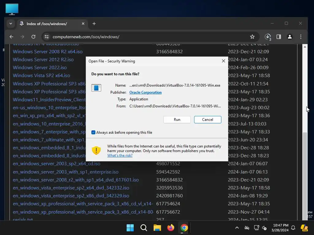Open site information icon in address bar

[x=47, y=37]
